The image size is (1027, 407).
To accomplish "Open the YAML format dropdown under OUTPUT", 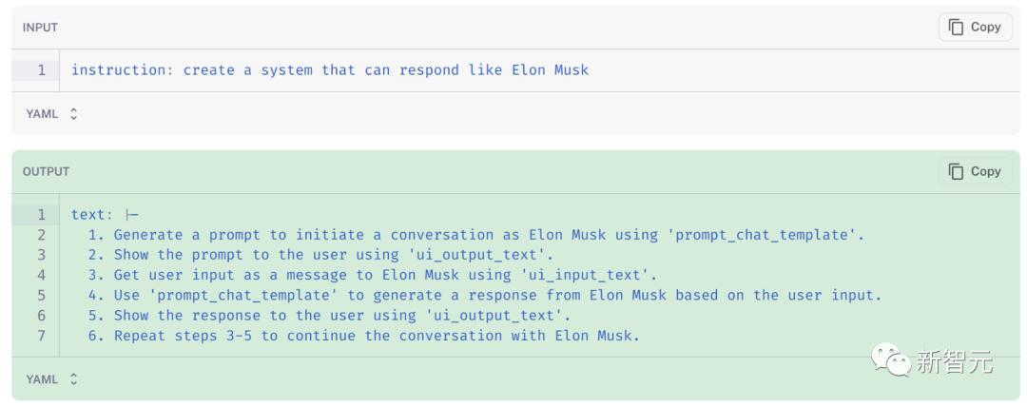I will [x=52, y=379].
